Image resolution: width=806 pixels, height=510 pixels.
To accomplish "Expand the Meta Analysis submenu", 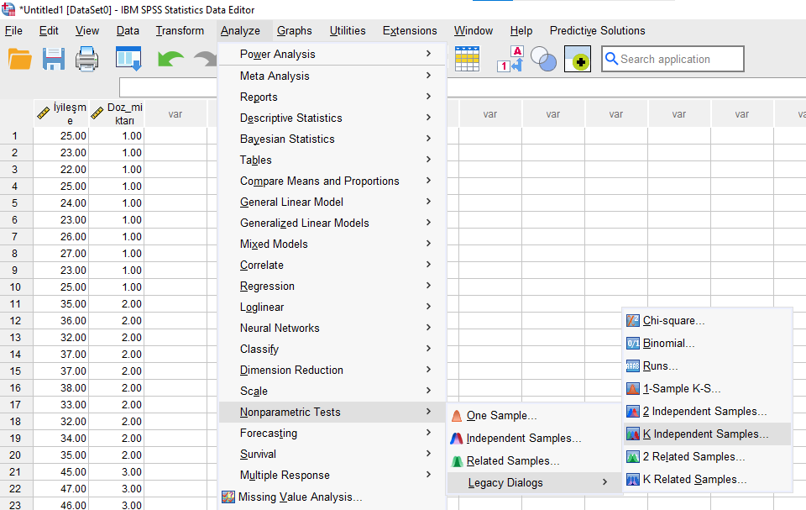I will (x=428, y=75).
